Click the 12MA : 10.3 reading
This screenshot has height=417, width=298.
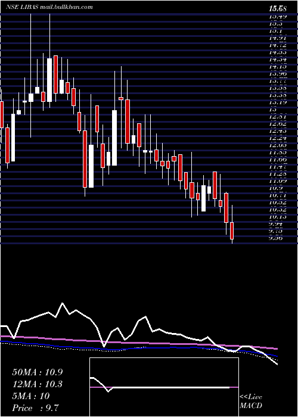(37, 384)
